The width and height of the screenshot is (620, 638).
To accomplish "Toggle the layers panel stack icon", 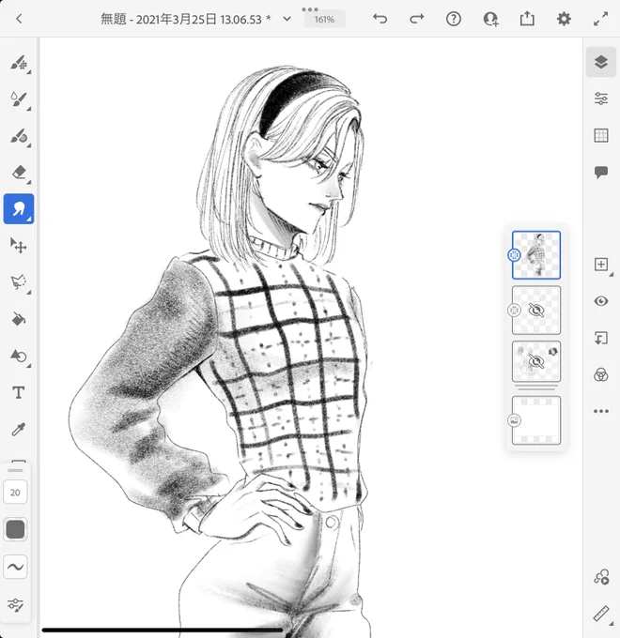I will [601, 62].
